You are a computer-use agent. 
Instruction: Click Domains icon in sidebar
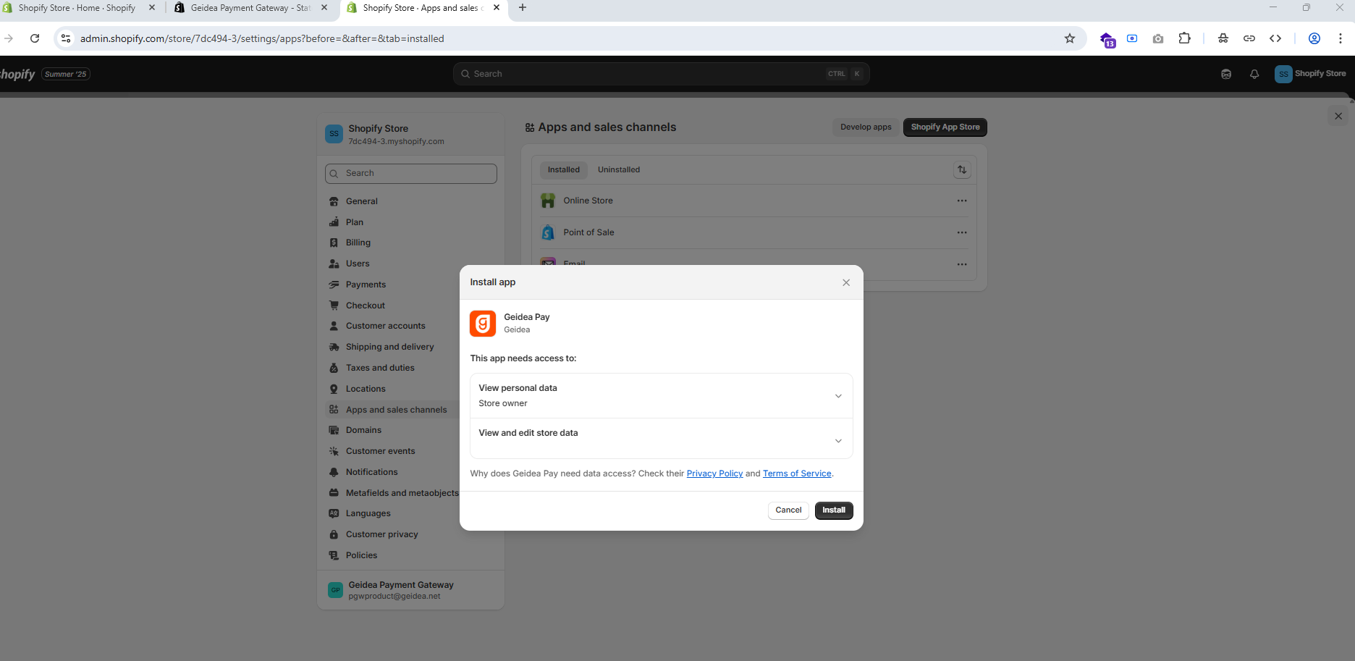(334, 431)
